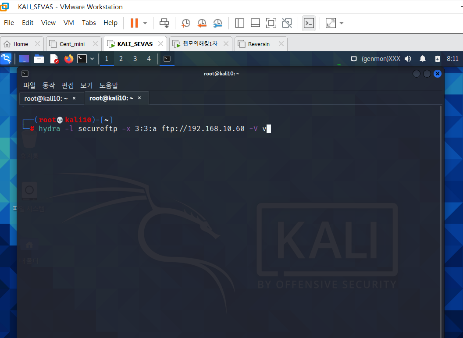Open the Kali file manager launcher

point(39,59)
